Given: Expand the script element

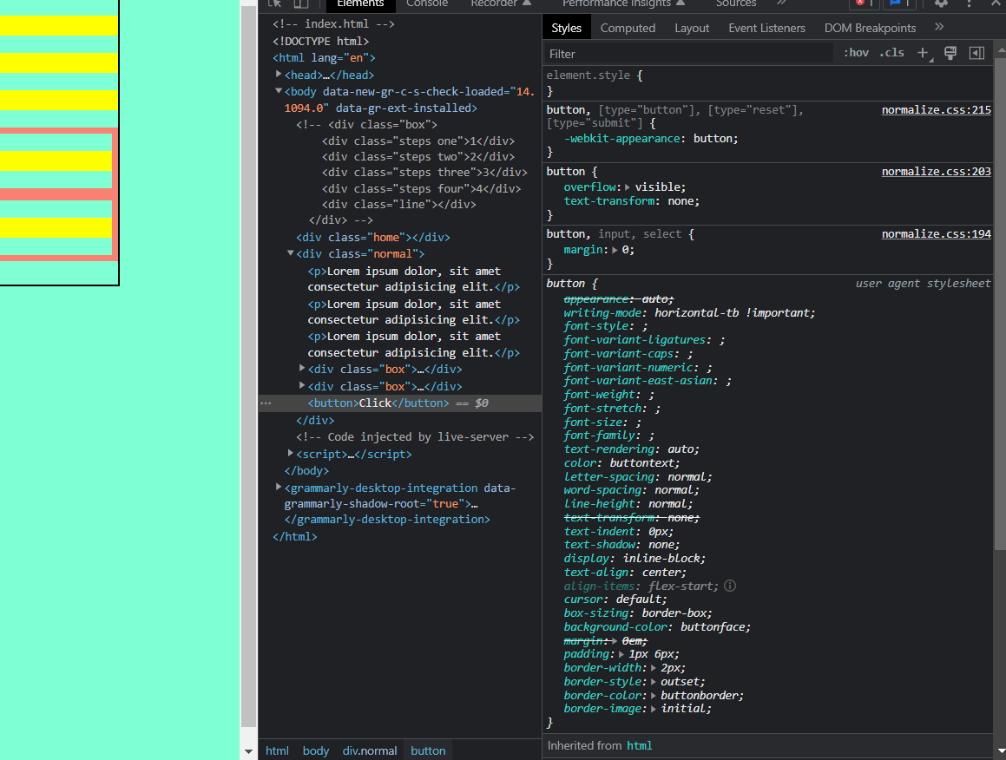Looking at the screenshot, I should pos(291,454).
